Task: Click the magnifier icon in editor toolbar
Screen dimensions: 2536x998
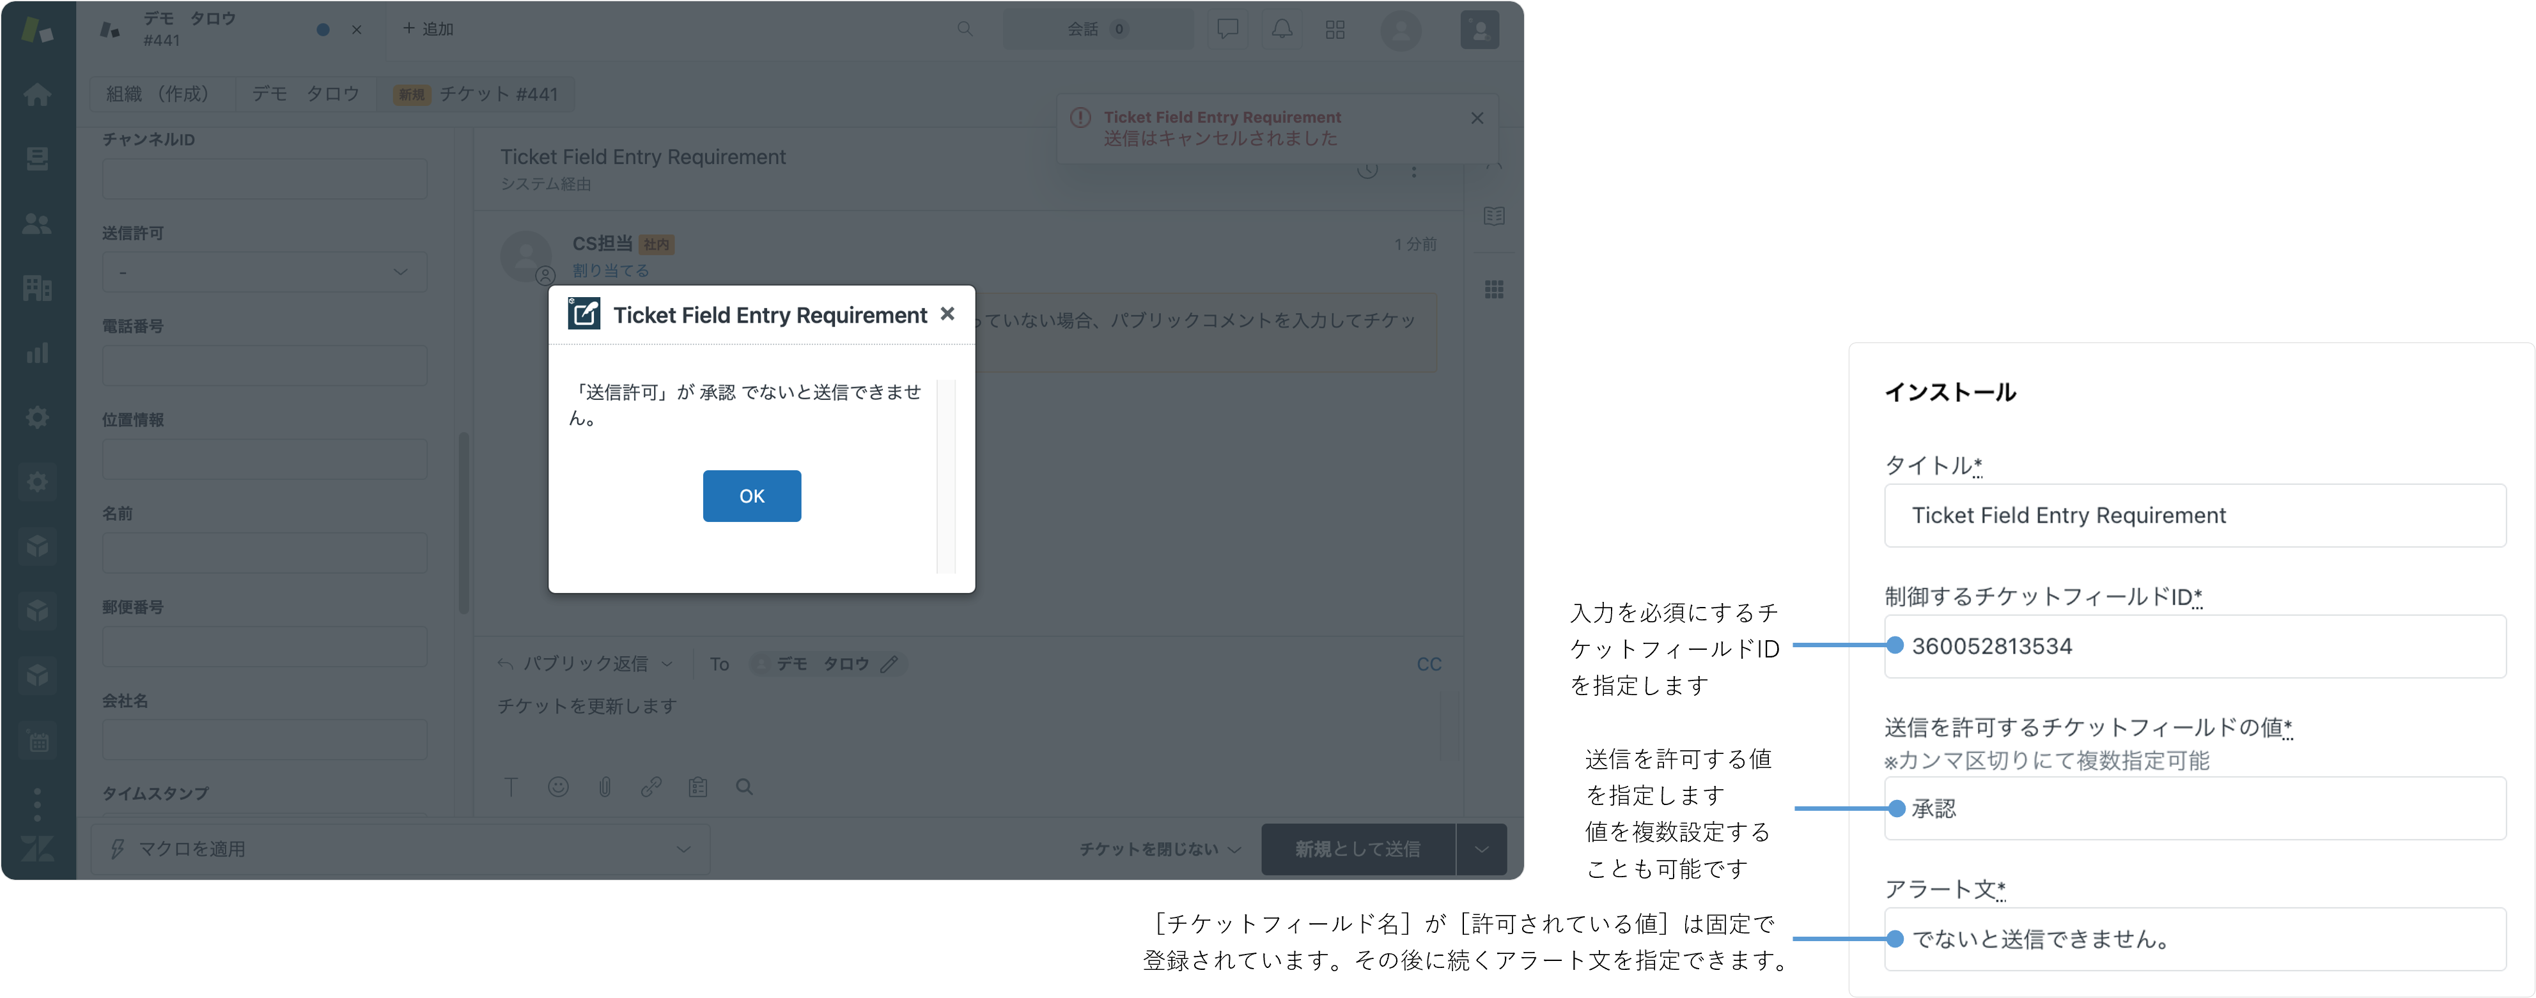Action: 744,787
